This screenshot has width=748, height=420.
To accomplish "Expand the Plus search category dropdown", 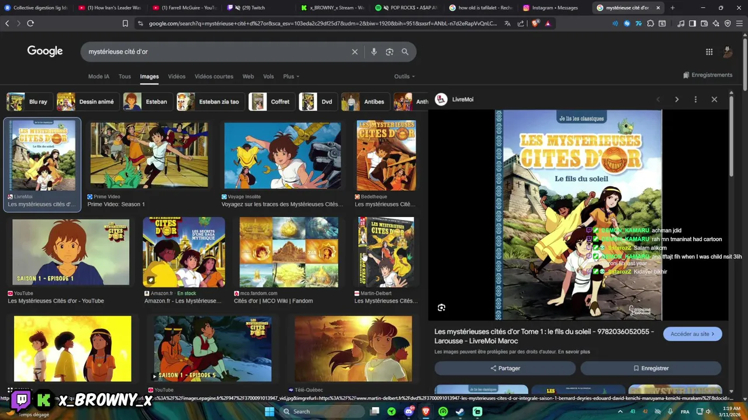I will [291, 76].
